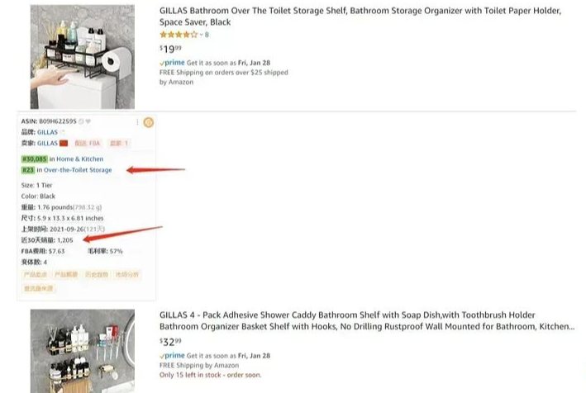Image resolution: width=586 pixels, height=393 pixels.
Task: Favorite the product with the heart icon
Action: [x=88, y=121]
